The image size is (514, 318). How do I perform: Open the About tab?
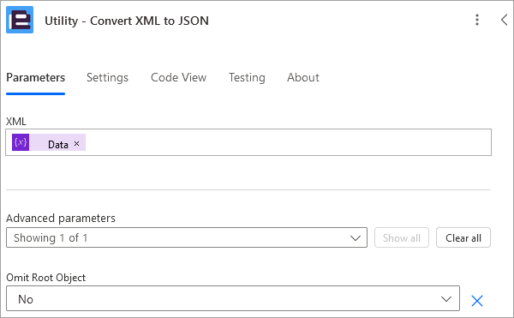(x=303, y=77)
